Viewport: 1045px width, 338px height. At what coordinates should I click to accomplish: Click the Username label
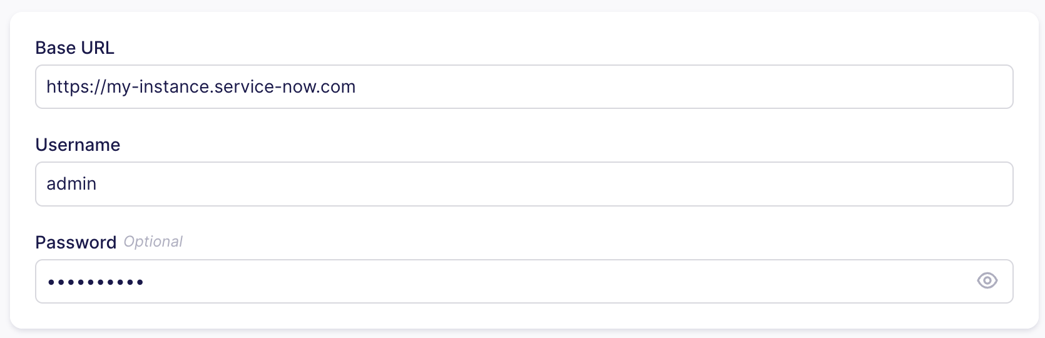78,145
